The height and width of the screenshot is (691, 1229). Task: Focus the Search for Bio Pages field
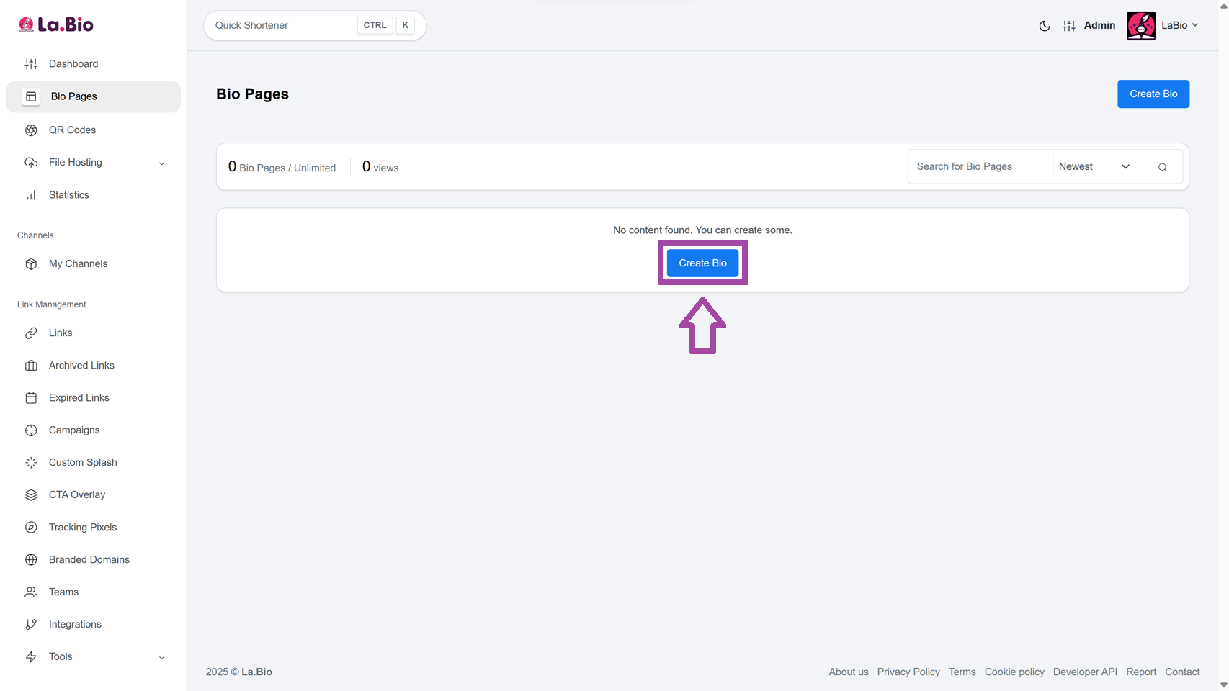point(980,167)
